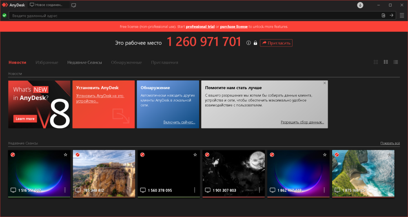Open options menu for session 1 862 462 448

pyautogui.click(x=324, y=190)
